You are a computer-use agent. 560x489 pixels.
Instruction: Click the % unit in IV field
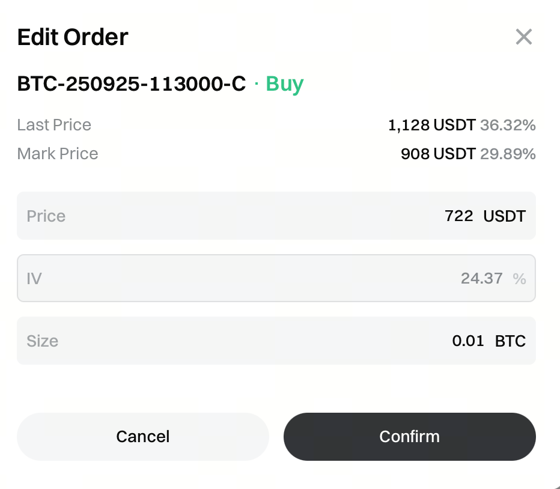(519, 279)
